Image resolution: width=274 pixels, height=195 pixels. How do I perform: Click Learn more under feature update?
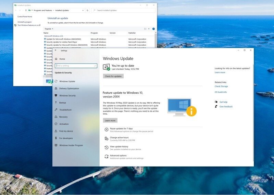(110, 121)
